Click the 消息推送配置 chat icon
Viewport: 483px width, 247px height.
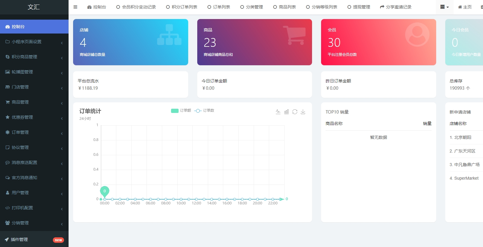8,162
